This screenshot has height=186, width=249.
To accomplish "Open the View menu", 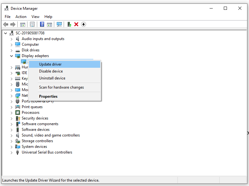I will [x=35, y=17].
